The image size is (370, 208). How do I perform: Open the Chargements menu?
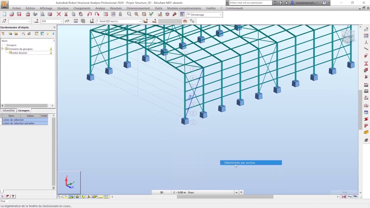coord(82,8)
